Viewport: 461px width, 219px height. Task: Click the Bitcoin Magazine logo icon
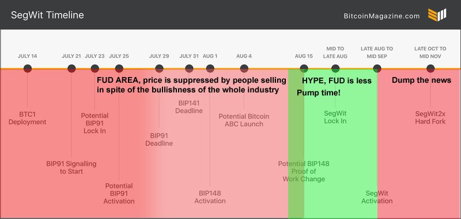tap(437, 15)
